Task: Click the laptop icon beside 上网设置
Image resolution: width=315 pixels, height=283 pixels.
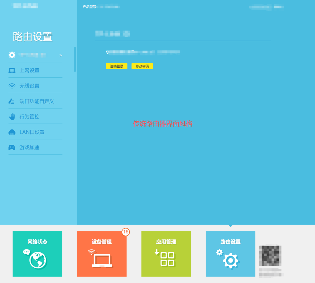Action: point(12,71)
